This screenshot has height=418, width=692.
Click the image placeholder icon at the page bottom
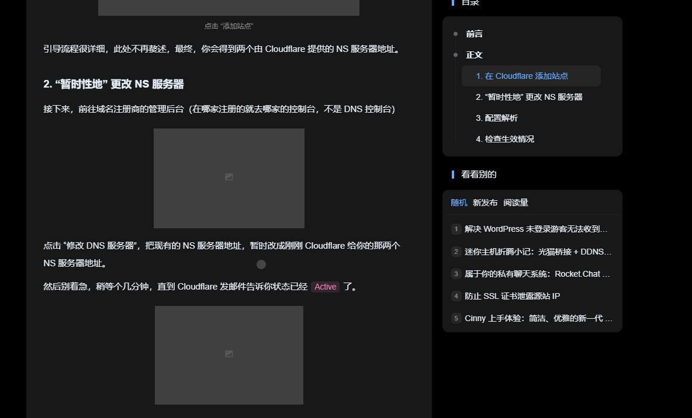[x=229, y=354]
